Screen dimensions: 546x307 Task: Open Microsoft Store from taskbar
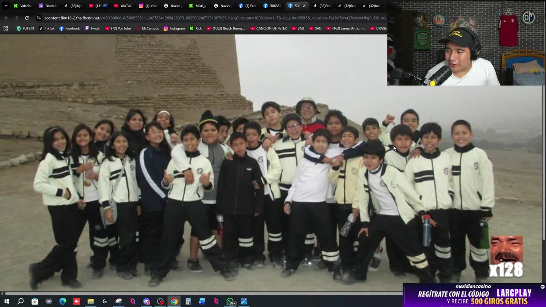35,301
